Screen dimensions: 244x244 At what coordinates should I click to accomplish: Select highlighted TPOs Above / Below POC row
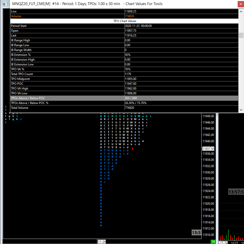pos(124,98)
